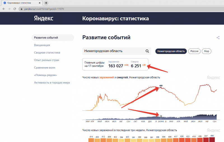Click the Развитие событий main heading
Screen dimensions: 224x142
click(x=106, y=37)
